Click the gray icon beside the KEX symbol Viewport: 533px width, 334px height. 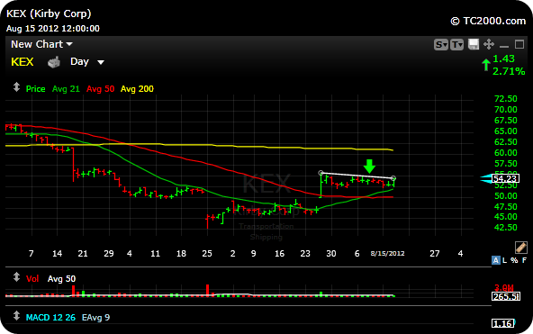[54, 62]
